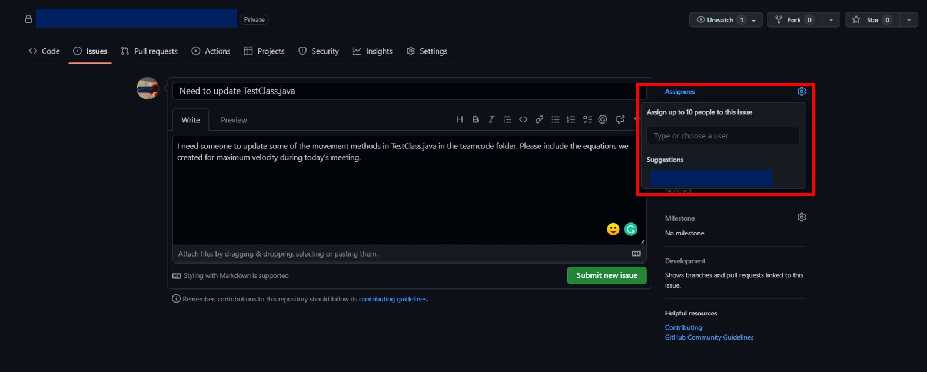This screenshot has height=372, width=927.
Task: Add a link using the chain icon
Action: (539, 119)
